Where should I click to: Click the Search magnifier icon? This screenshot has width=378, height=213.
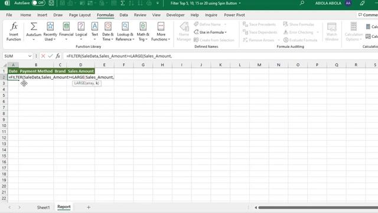click(x=302, y=3)
